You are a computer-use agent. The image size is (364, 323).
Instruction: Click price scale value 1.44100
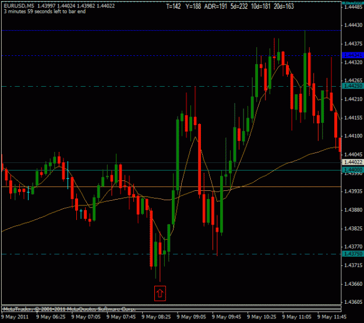point(354,136)
